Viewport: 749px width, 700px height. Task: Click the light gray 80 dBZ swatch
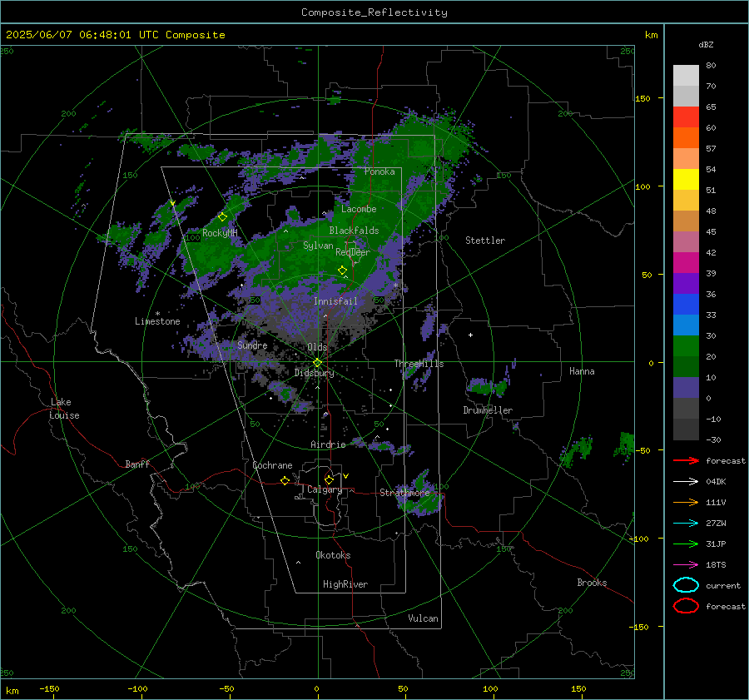click(x=686, y=75)
